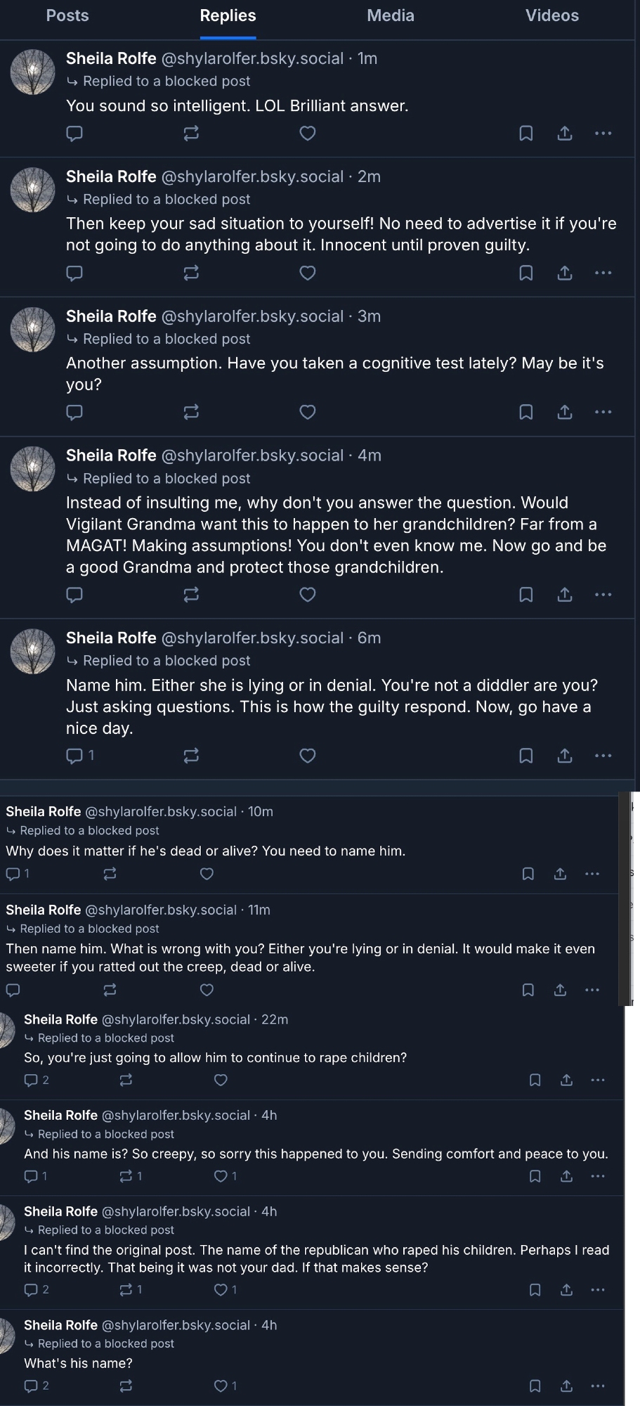The height and width of the screenshot is (1406, 640).
Task: Share the "So, you're just going to allow" reply
Action: (566, 1080)
